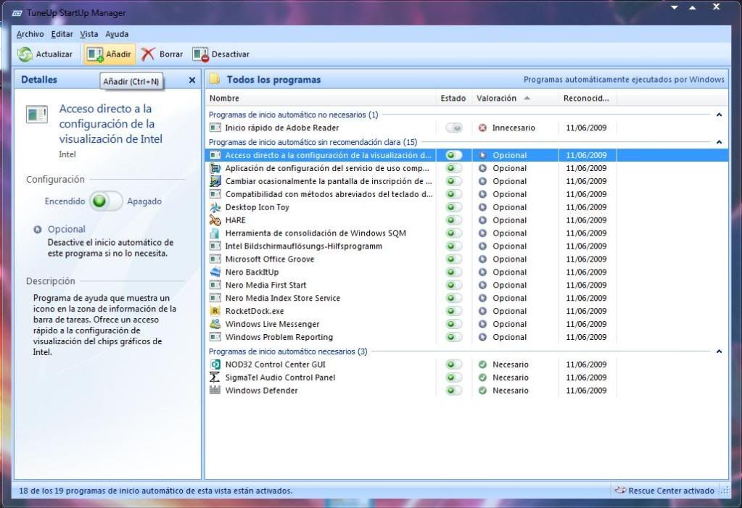This screenshot has height=508, width=742.
Task: Toggle Nero BackItUp startup state
Action: click(454, 272)
